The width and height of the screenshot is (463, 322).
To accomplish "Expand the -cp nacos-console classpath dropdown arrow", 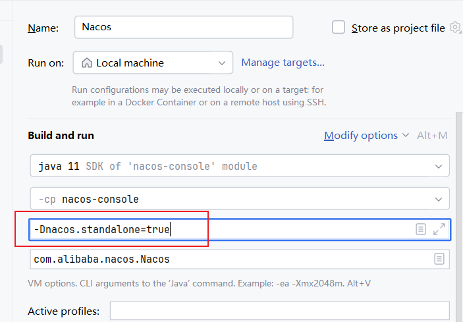I will coord(439,199).
